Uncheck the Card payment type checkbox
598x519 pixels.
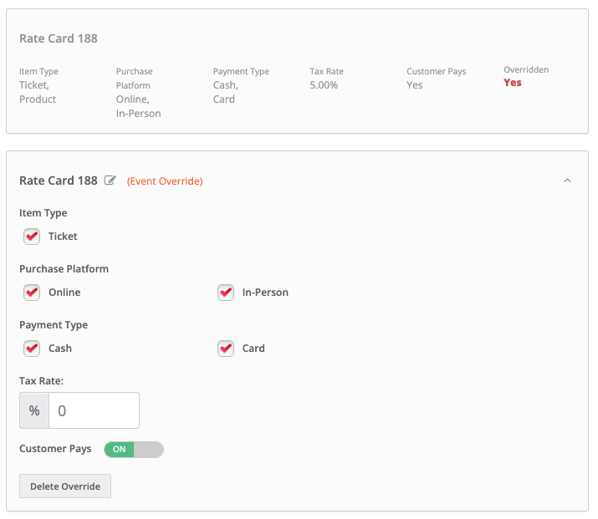pos(226,349)
